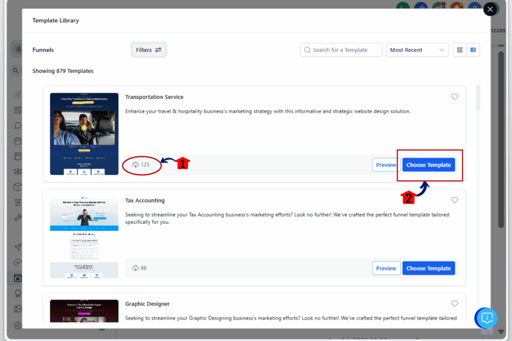Favorite the Transportation Service template

click(x=454, y=97)
